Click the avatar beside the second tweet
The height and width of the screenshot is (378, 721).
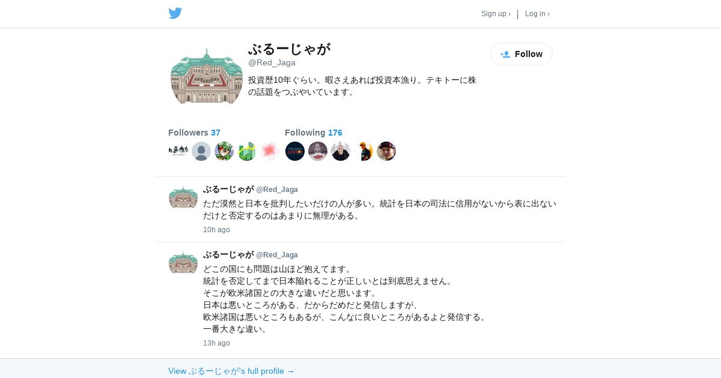(183, 263)
